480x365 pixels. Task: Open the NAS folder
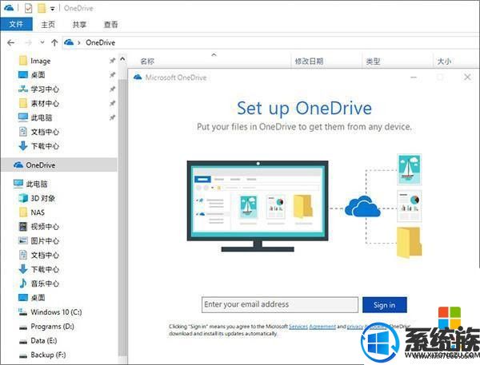point(38,212)
